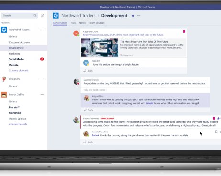The height and width of the screenshot is (176, 221).
Task: Expand the collapsed Kadji and Jakob replies
Action: [x=94, y=90]
